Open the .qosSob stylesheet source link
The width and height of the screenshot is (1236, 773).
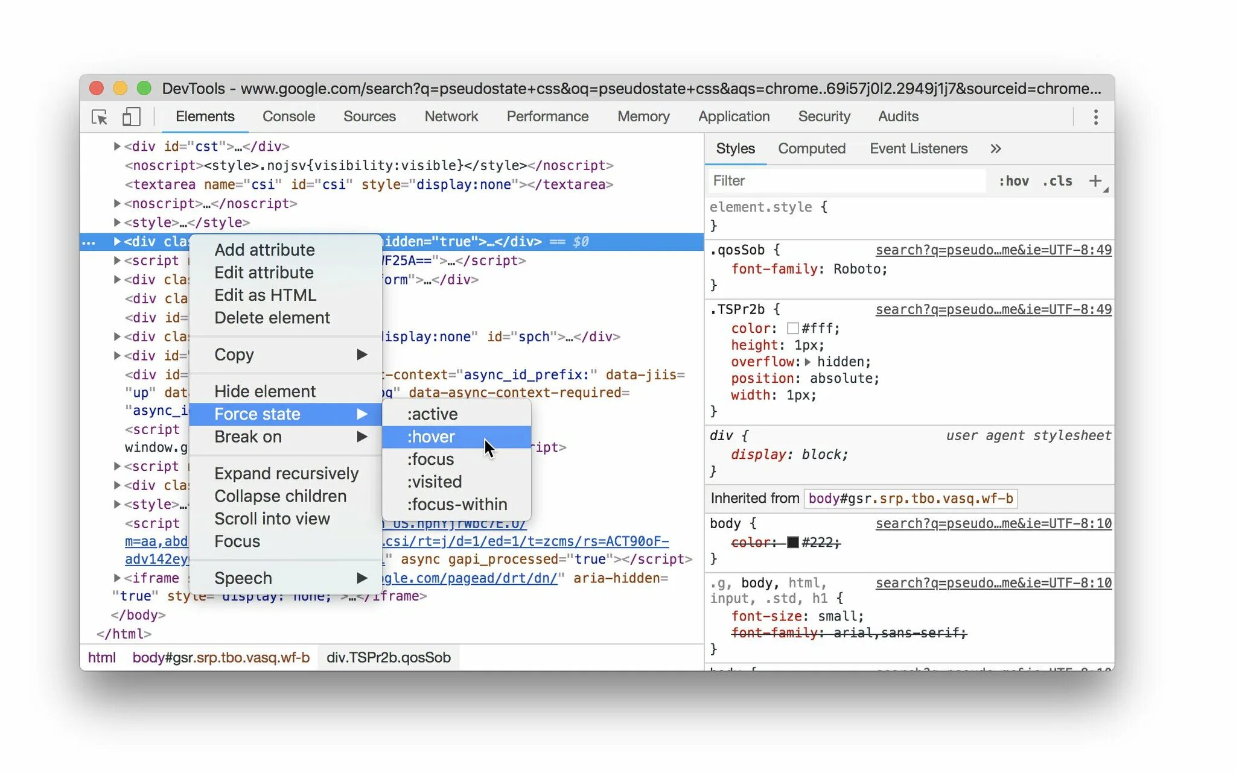(993, 250)
